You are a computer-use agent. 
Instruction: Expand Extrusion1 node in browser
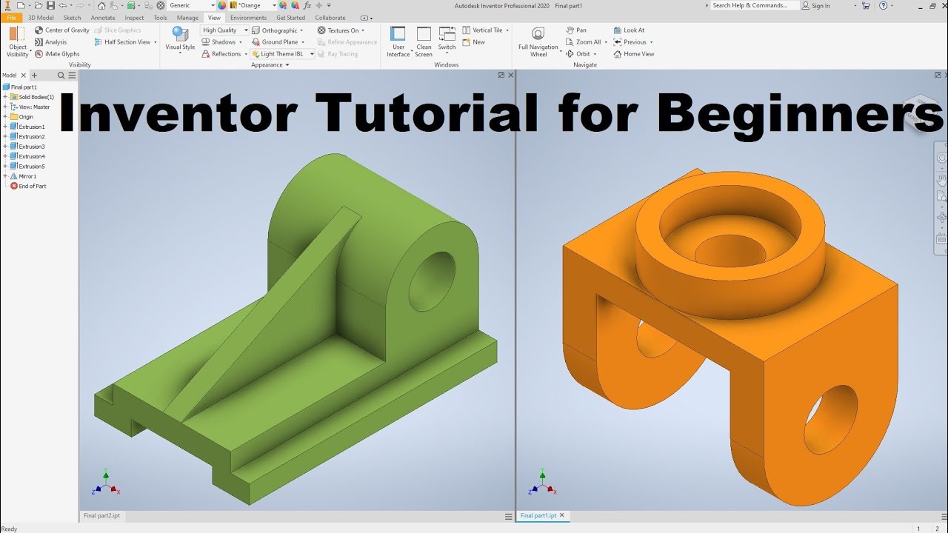click(5, 127)
